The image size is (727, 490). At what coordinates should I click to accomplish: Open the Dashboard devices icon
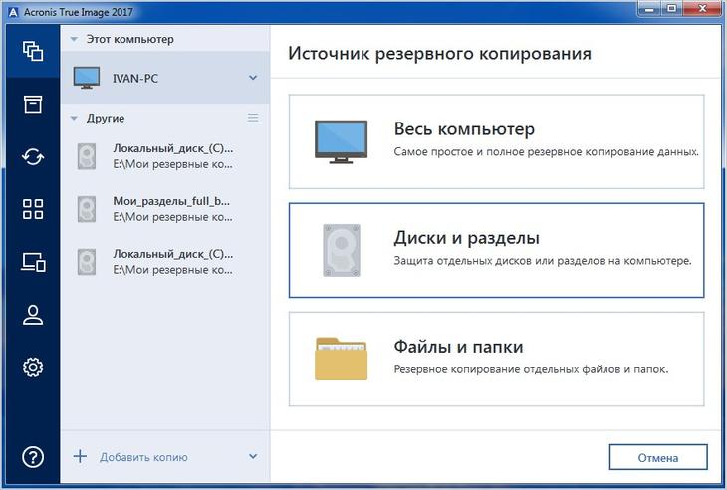[33, 262]
